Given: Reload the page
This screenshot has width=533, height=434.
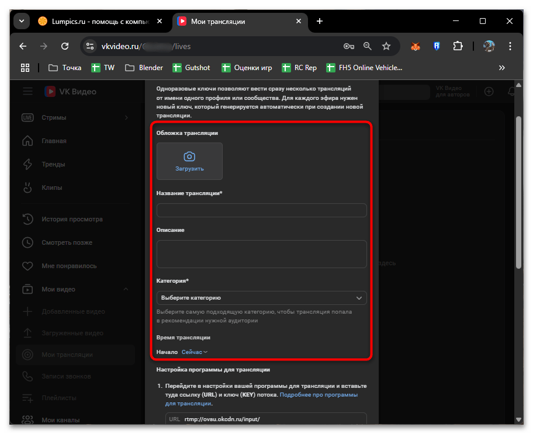Looking at the screenshot, I should click(65, 46).
